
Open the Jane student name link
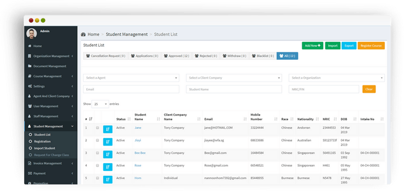click(x=138, y=128)
